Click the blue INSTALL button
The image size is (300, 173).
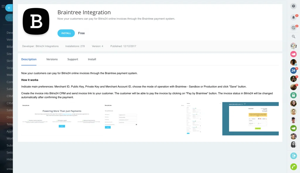66,33
